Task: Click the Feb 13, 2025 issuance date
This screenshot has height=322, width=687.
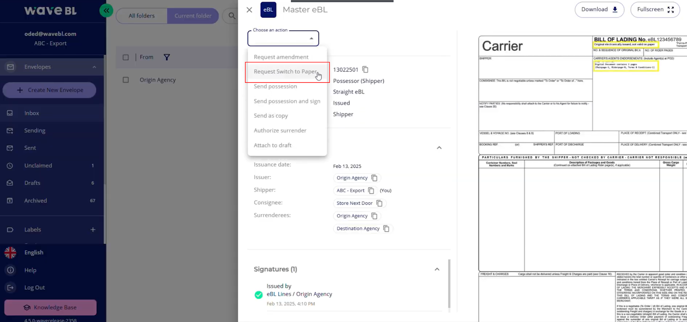Action: pyautogui.click(x=347, y=166)
